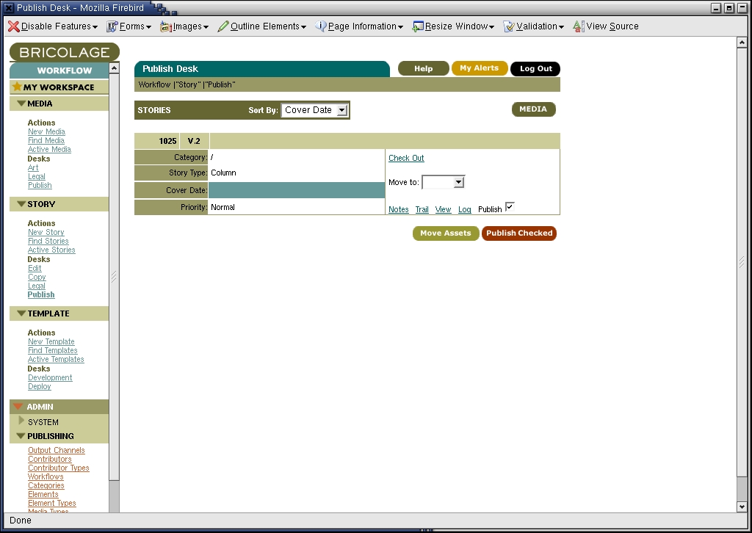Click the Publish Checked button
The height and width of the screenshot is (533, 752).
(518, 233)
